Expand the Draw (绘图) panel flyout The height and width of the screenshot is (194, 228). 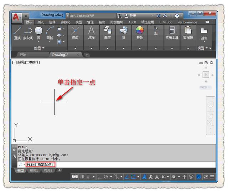(x=39, y=48)
